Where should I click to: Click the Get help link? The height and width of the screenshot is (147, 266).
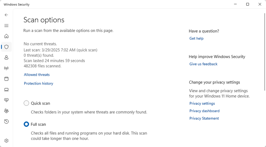(196, 38)
